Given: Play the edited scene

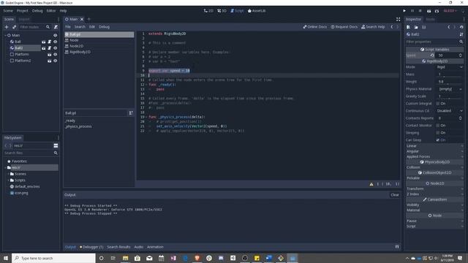Looking at the screenshot, I should click(x=429, y=11).
